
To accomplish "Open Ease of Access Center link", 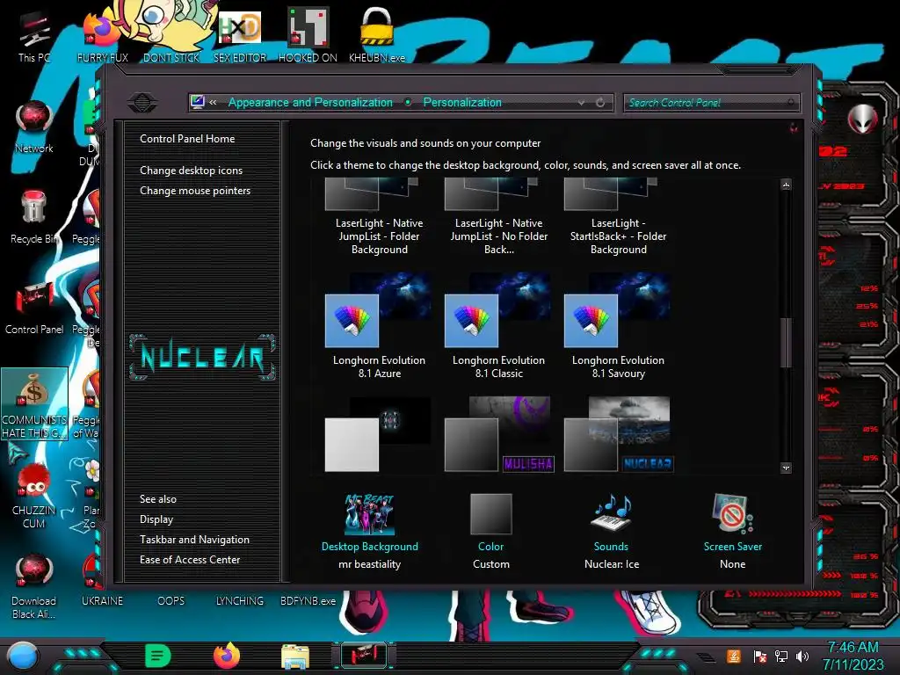I will tap(190, 560).
